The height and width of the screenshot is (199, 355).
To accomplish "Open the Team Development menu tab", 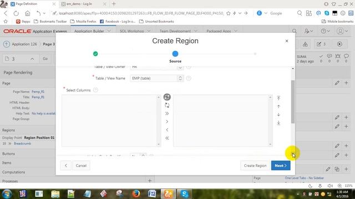I will (x=178, y=31).
